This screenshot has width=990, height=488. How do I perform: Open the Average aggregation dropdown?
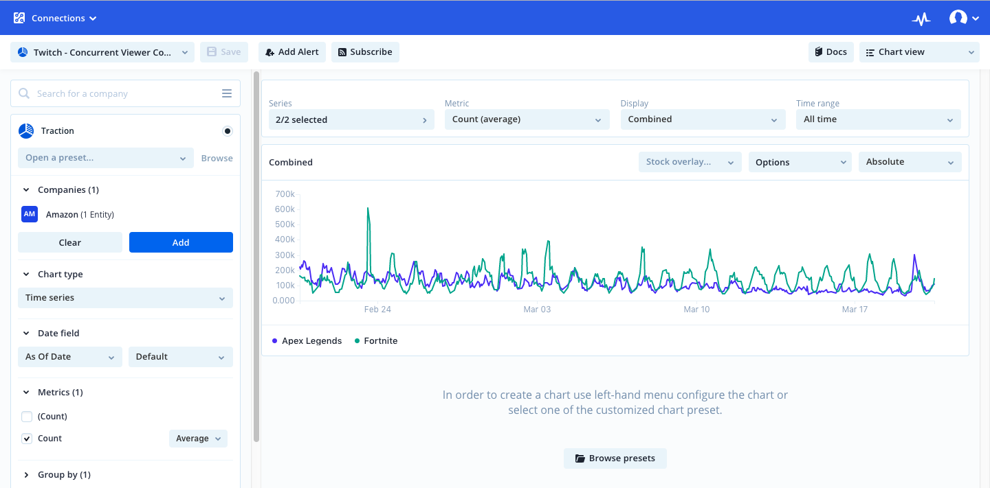(x=198, y=439)
